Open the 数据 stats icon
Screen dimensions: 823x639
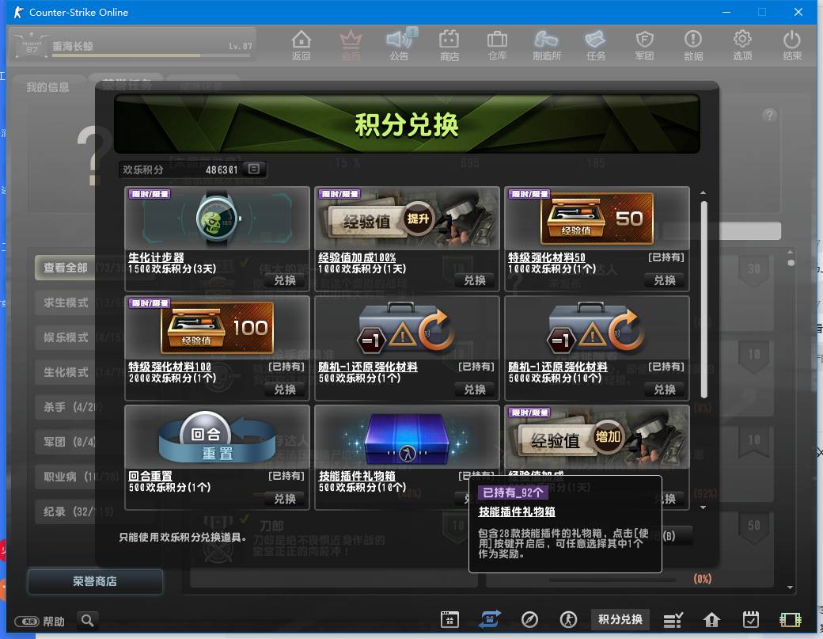pos(693,45)
